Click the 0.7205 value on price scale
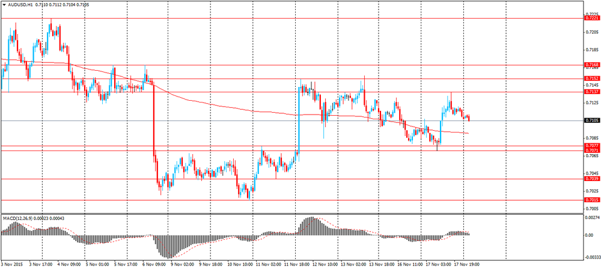Screen dimensions: 601x268 point(591,32)
